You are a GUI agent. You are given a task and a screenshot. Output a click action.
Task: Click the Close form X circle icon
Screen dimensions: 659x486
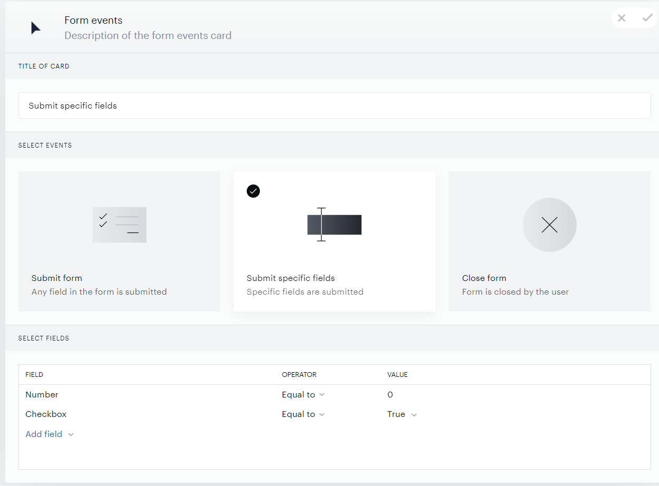(x=549, y=225)
